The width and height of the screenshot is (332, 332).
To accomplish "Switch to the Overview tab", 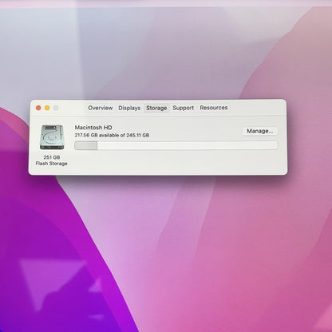I will tap(101, 108).
